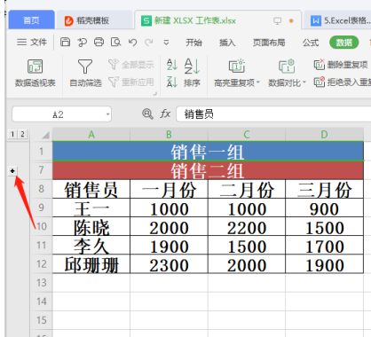Click the sort descending Z-A icon
This screenshot has height=337, width=371.
tap(172, 82)
